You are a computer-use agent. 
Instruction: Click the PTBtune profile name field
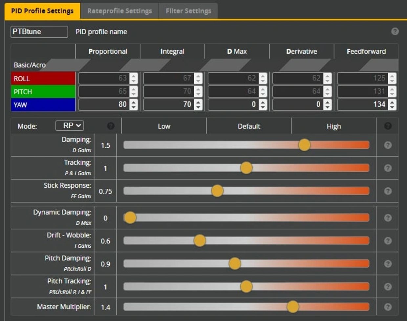coord(39,32)
